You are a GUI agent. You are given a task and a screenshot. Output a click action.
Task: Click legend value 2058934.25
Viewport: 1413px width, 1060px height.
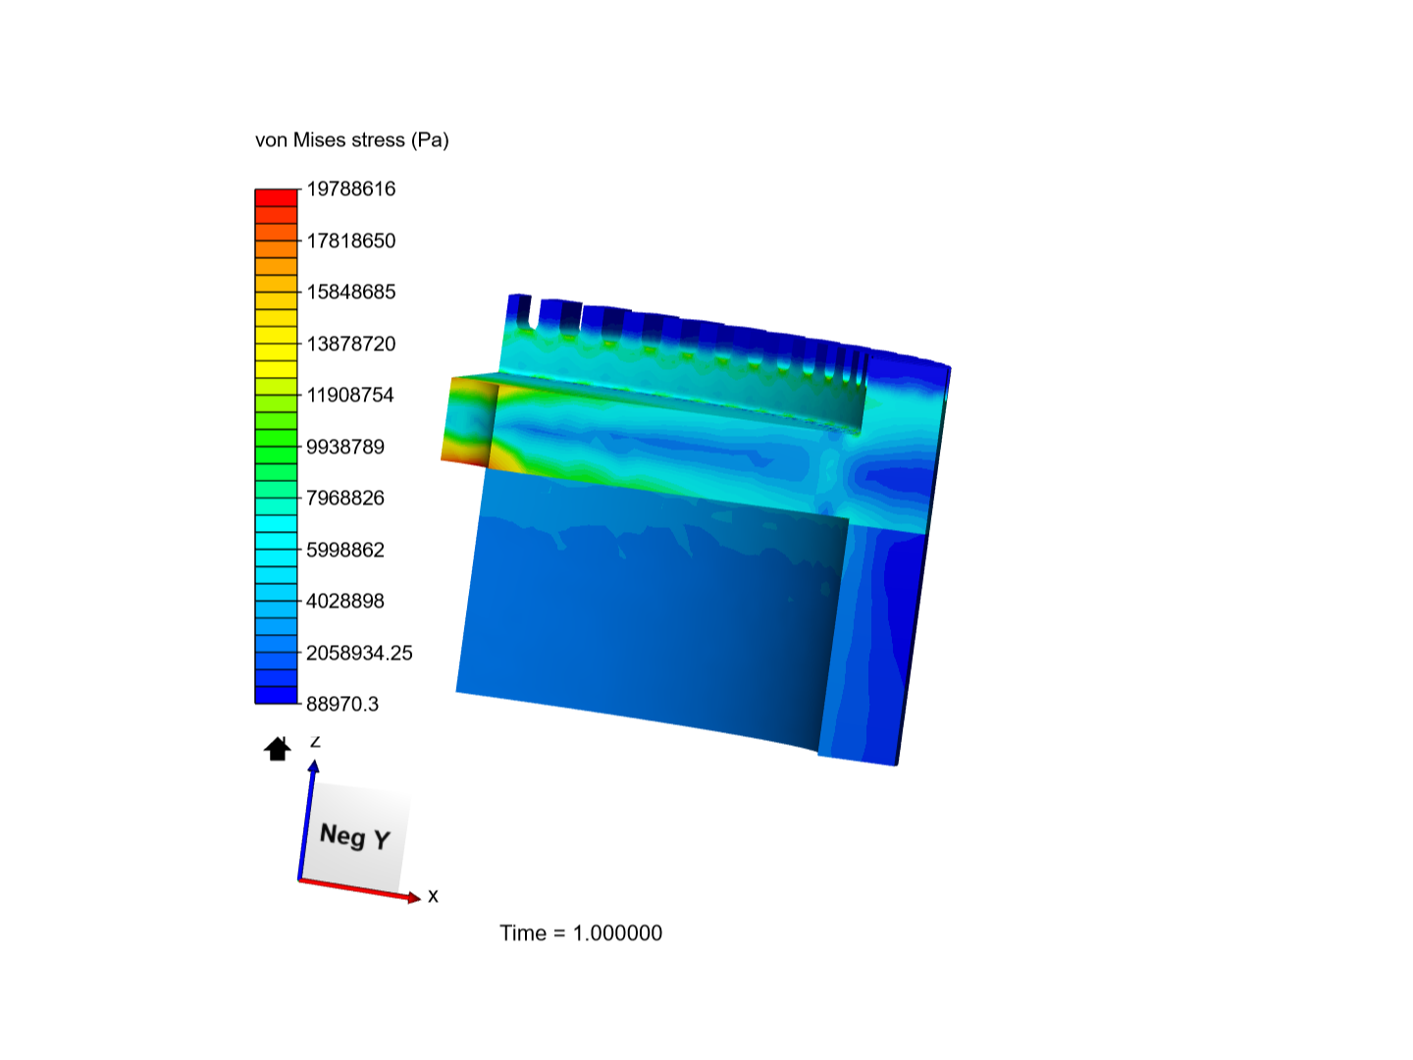click(359, 653)
